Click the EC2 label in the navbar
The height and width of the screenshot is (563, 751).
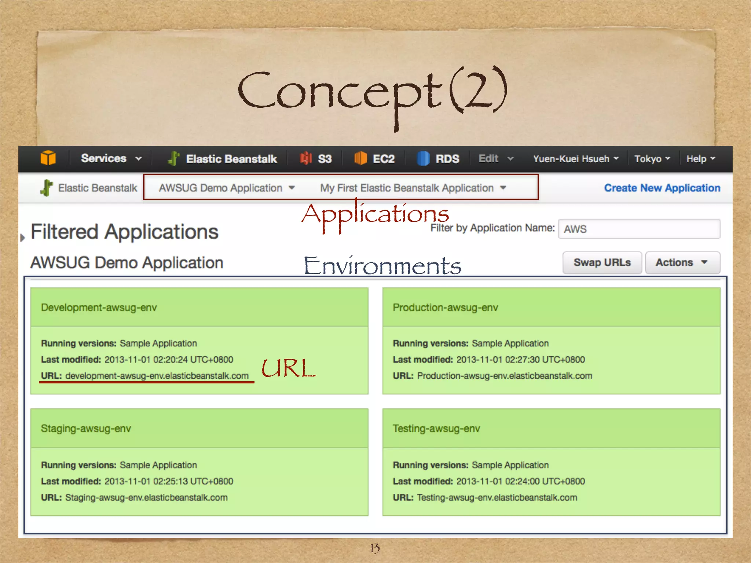click(x=384, y=159)
